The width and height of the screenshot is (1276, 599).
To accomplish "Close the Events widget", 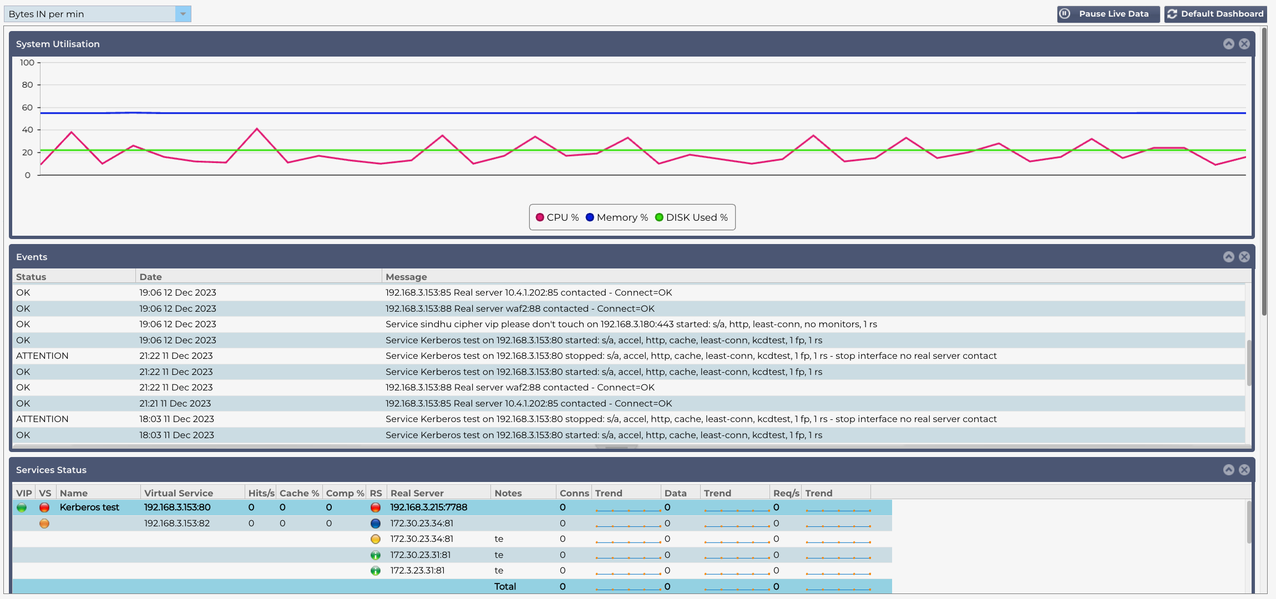I will tap(1244, 257).
